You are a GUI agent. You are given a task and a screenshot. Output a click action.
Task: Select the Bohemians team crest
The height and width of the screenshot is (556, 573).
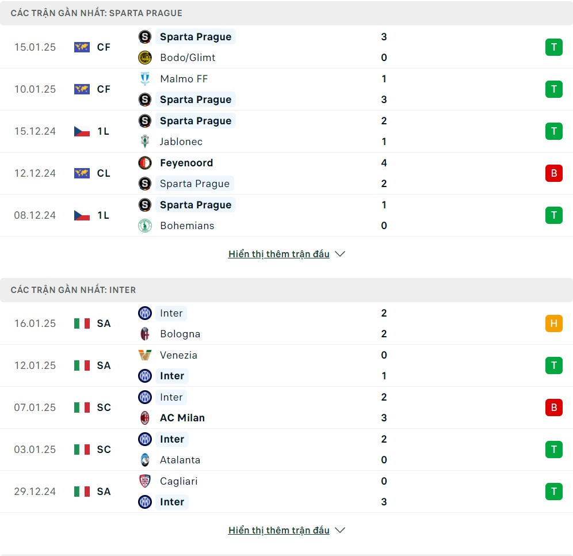(145, 226)
